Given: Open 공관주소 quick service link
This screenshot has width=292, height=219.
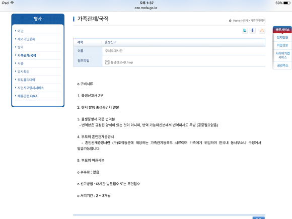Looking at the screenshot, I should point(282,65).
